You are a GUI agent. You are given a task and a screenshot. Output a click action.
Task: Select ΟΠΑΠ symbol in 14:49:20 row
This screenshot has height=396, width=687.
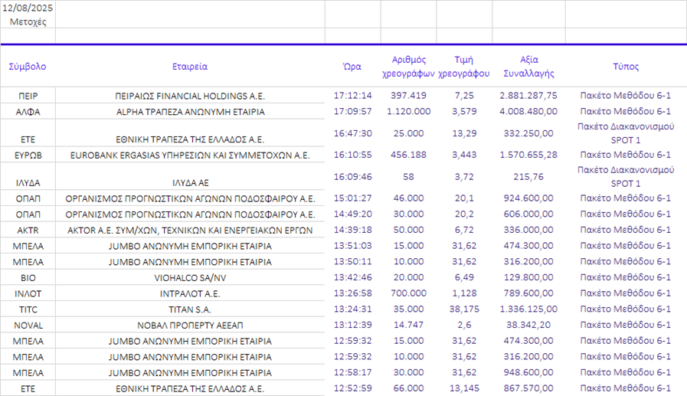click(x=28, y=214)
